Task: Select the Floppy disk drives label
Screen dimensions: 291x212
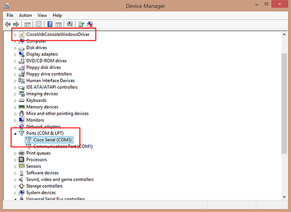Action: 43,67
